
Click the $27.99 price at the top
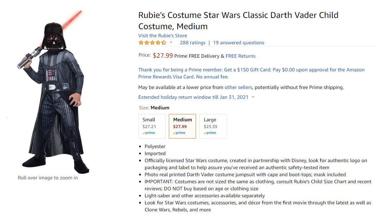coord(162,56)
